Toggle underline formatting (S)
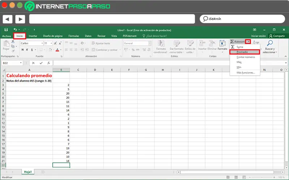 point(32,50)
